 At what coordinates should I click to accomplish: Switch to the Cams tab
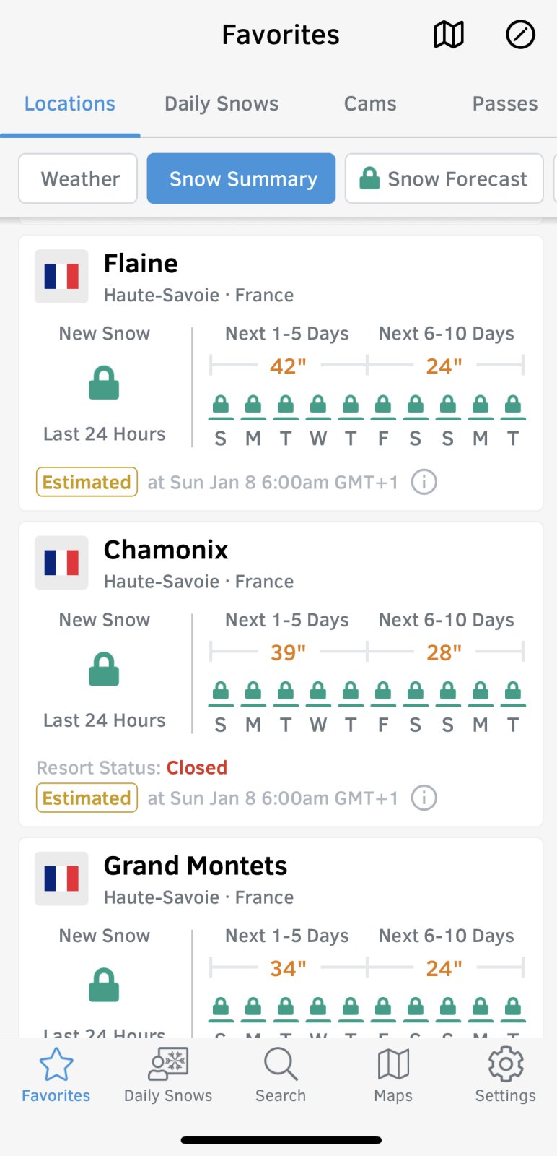[x=370, y=104]
